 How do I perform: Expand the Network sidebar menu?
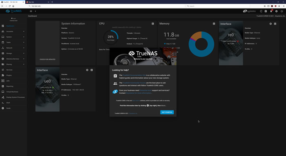13,48
